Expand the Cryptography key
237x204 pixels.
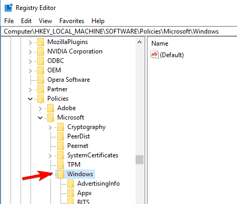50,127
